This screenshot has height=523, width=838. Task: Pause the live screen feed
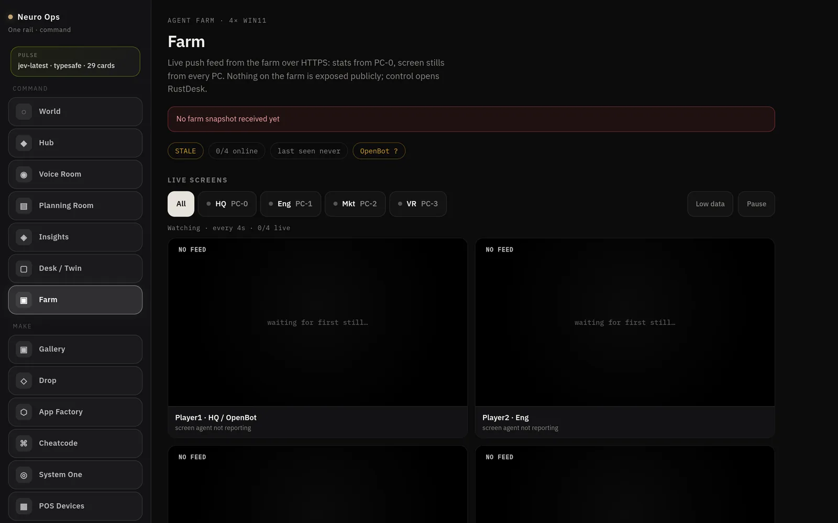tap(756, 204)
